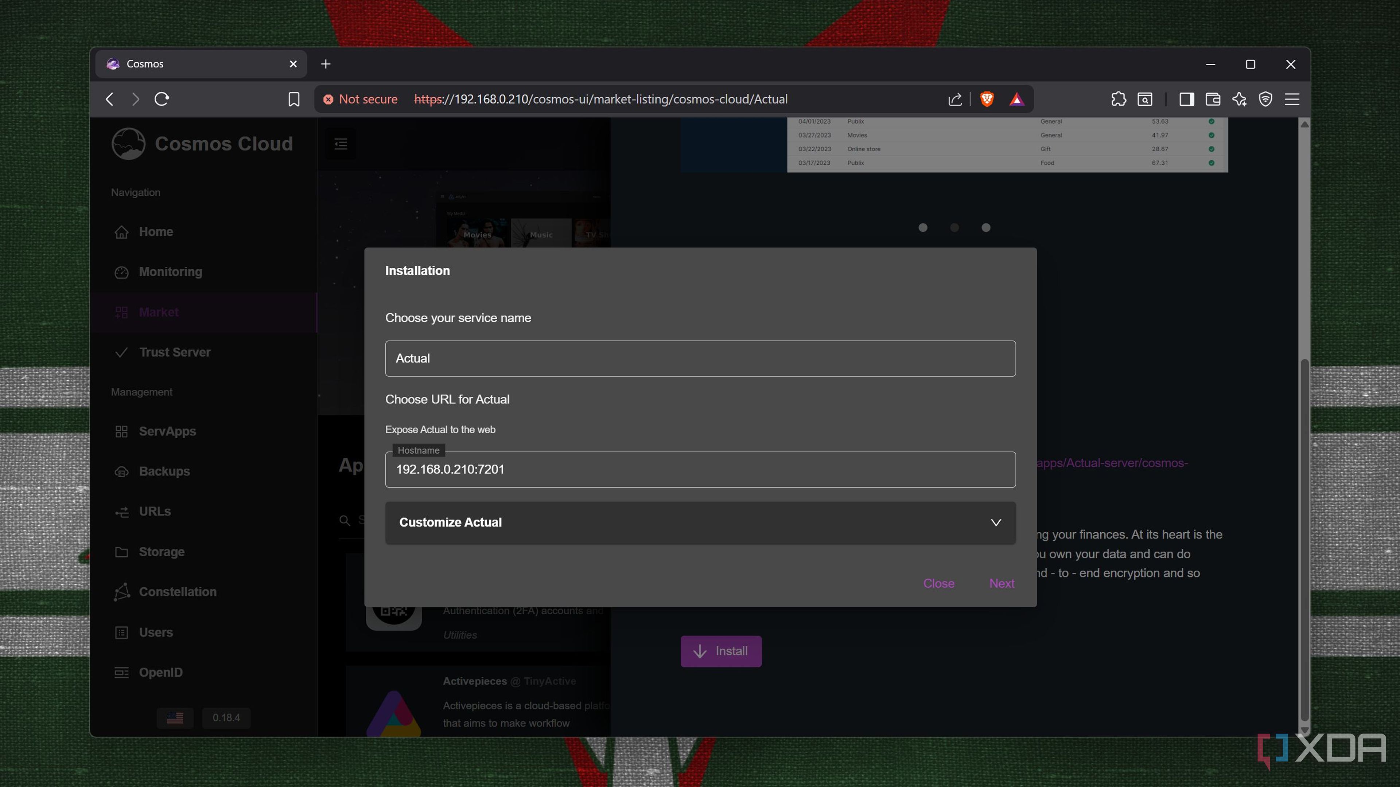Collapse the sidebar with the menu-fold icon
The height and width of the screenshot is (787, 1400).
341,144
